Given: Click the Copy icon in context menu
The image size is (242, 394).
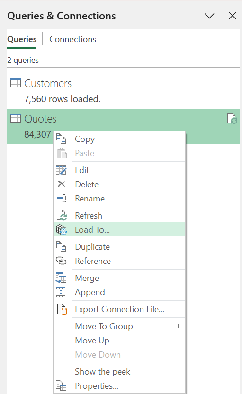Looking at the screenshot, I should click(61, 139).
